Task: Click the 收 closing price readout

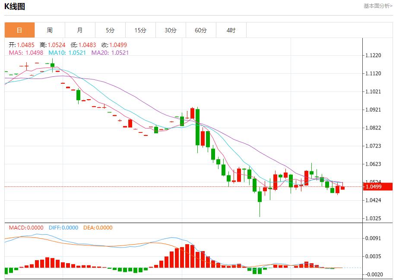Action: pyautogui.click(x=114, y=45)
